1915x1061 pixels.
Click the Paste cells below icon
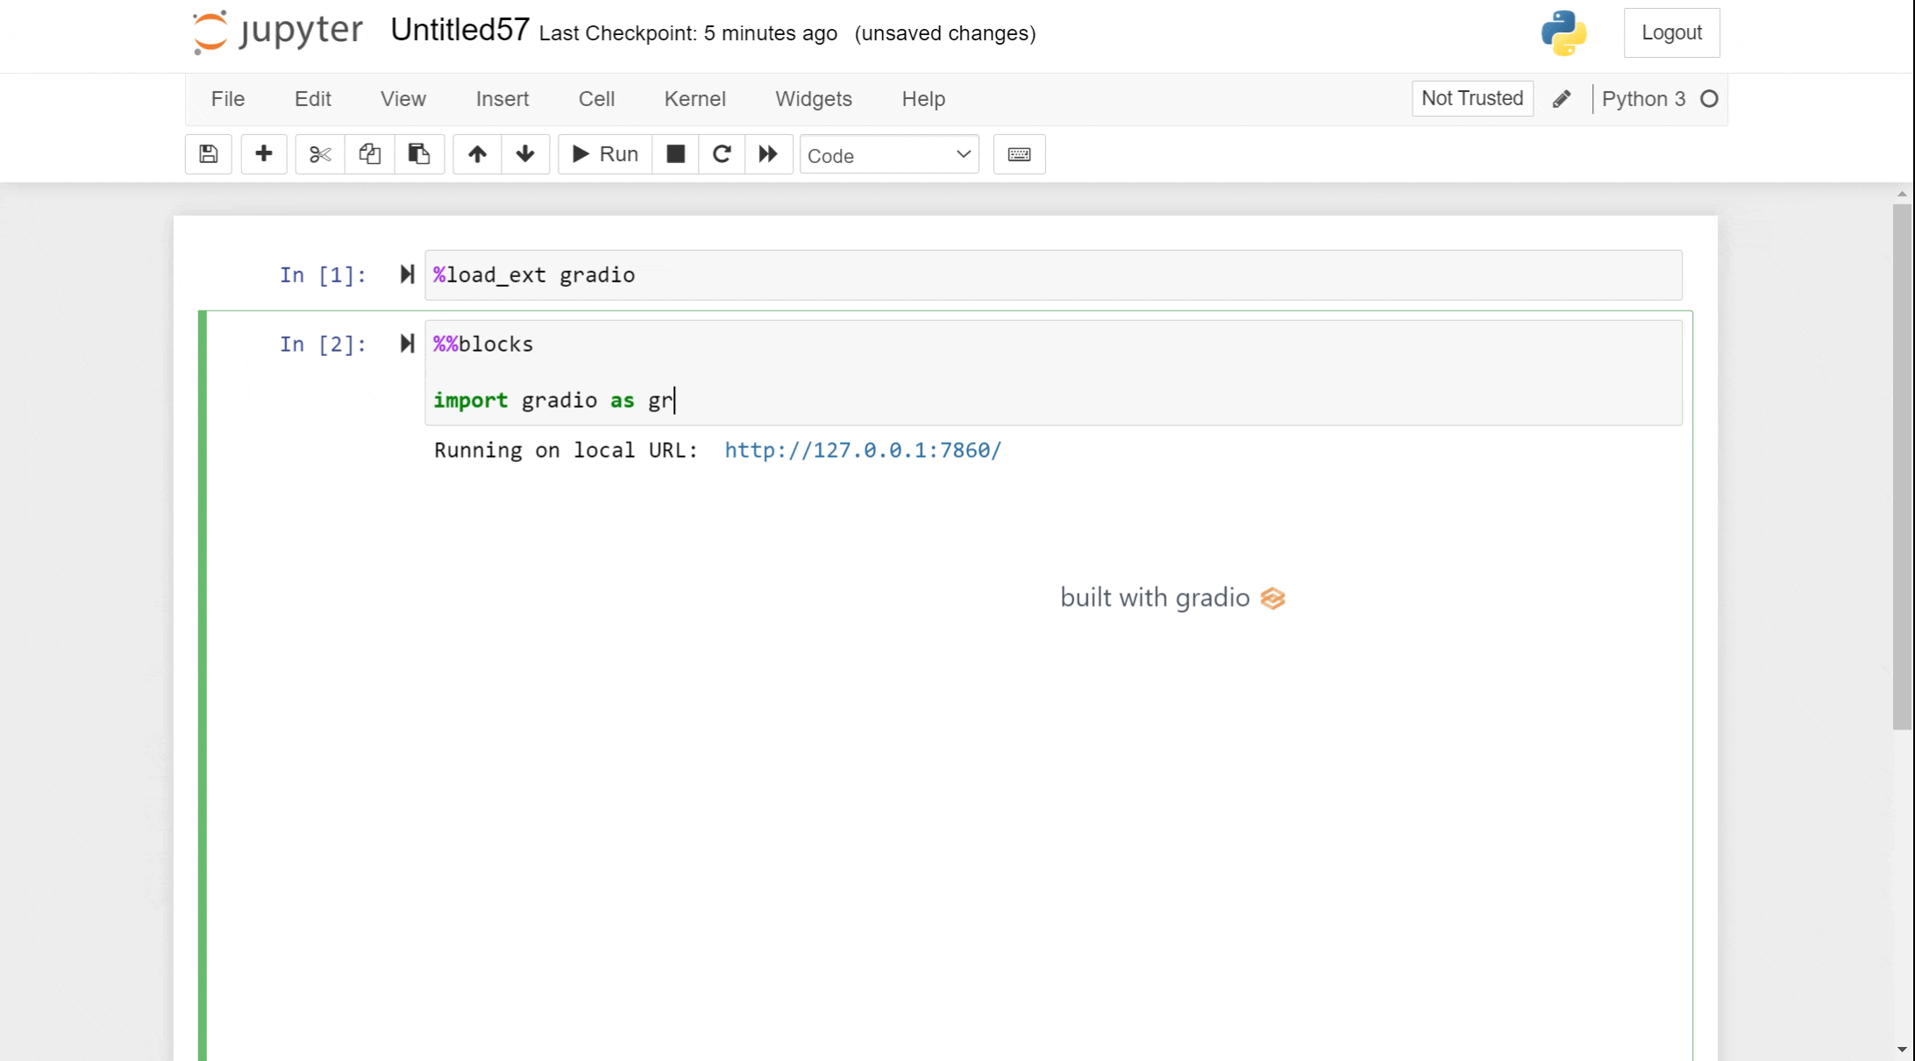tap(419, 154)
